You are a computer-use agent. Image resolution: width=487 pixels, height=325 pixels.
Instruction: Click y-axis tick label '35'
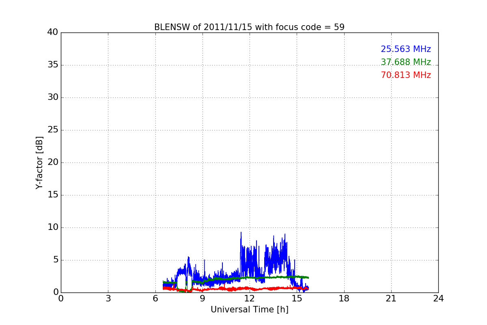[53, 65]
